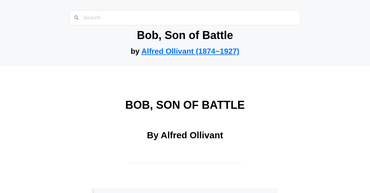Viewport: 370px width, 193px height.
Task: Click the By Alfred Ollivant subtitle
Action: [185, 135]
